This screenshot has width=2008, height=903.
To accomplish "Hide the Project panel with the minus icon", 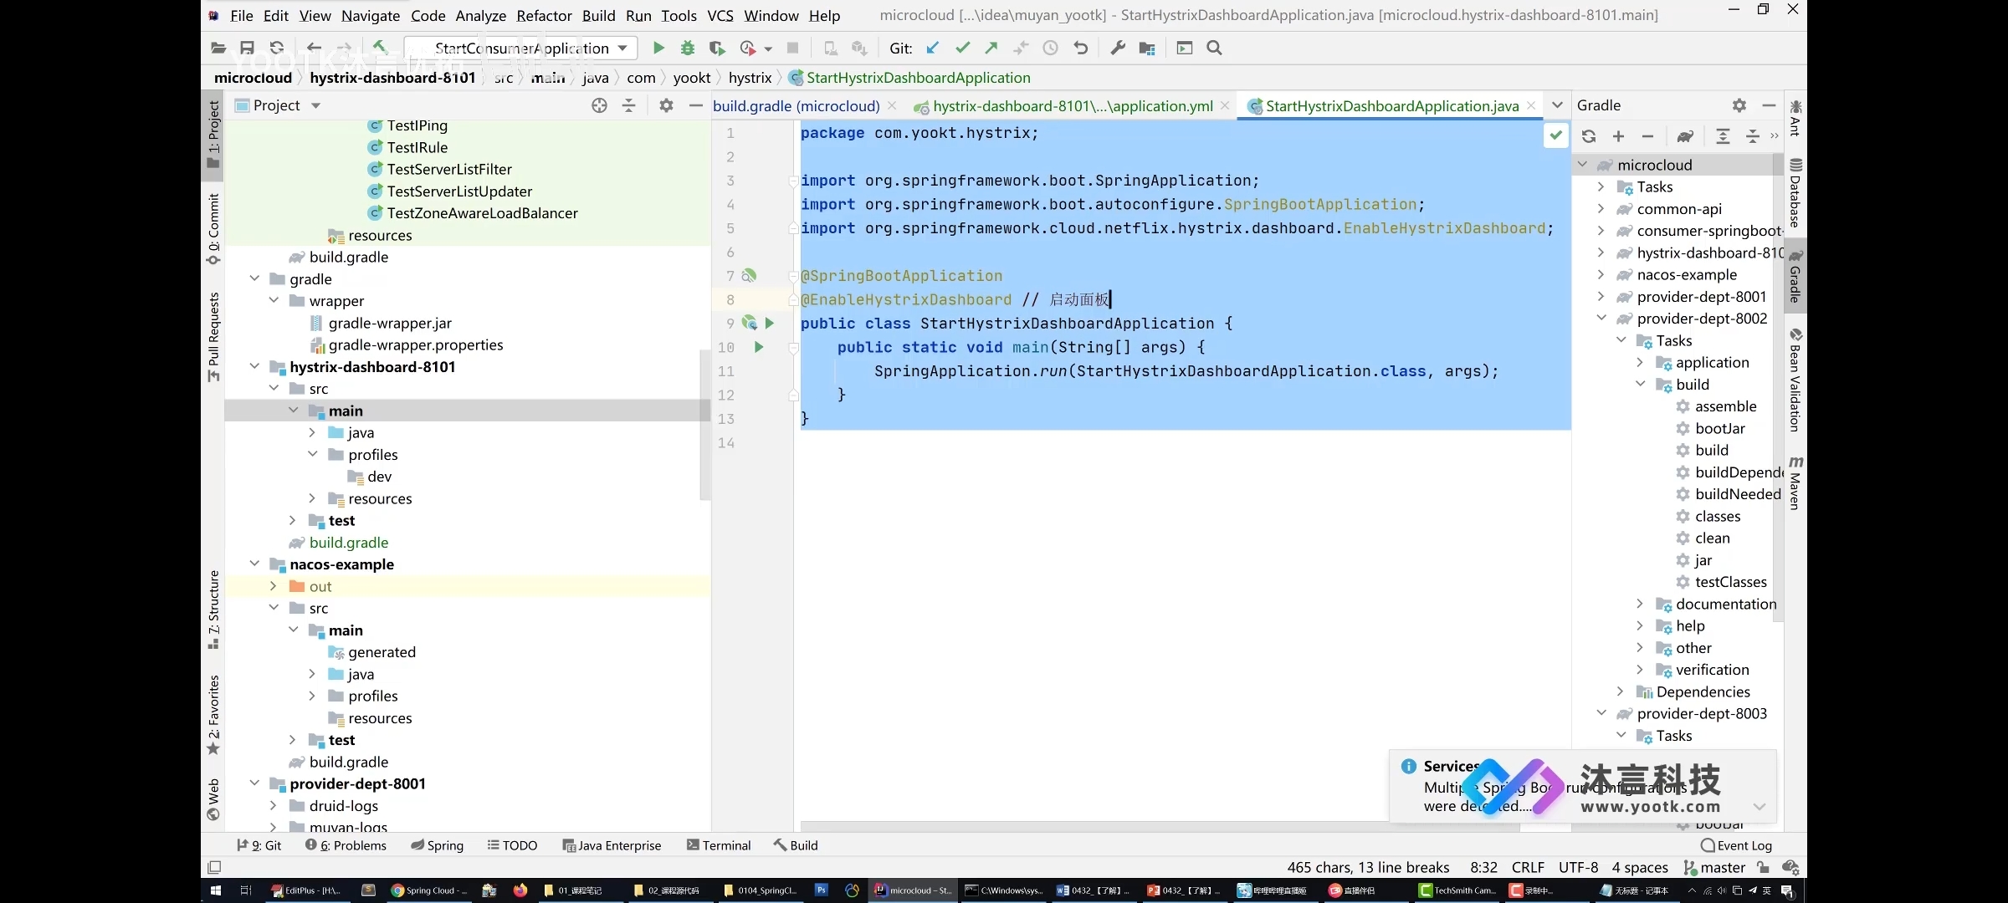I will click(695, 105).
